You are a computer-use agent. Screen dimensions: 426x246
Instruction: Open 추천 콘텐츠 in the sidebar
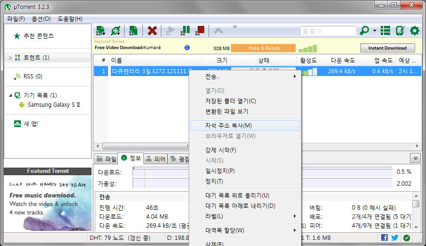pyautogui.click(x=38, y=36)
